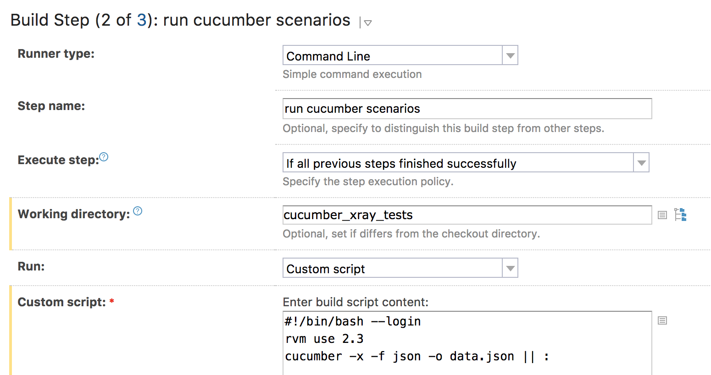The width and height of the screenshot is (711, 375).
Task: Expand the Execute step policy dropdown
Action: (x=466, y=163)
